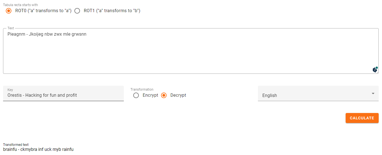This screenshot has width=382, height=155.
Task: Click the orange CALCULATE button
Action: (x=362, y=118)
